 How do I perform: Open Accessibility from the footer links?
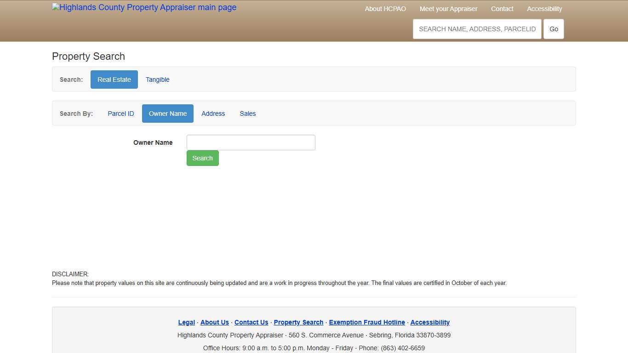[430, 322]
